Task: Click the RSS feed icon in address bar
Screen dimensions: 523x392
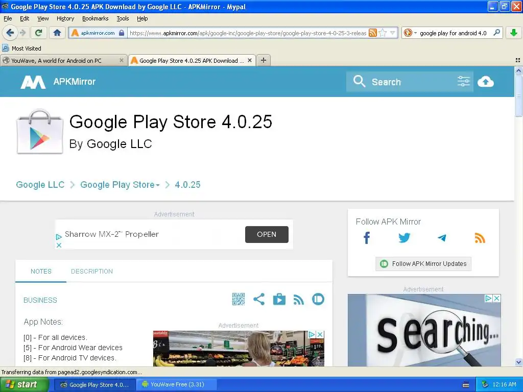Action: pos(372,33)
